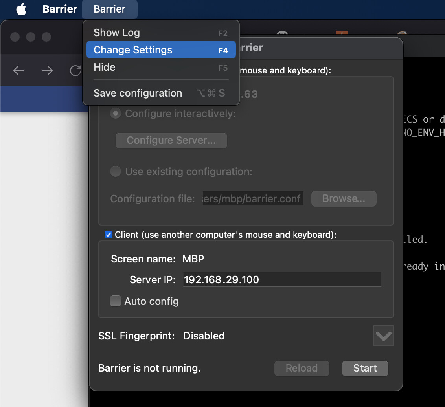
Task: Click Save configuration menu item
Action: 138,93
